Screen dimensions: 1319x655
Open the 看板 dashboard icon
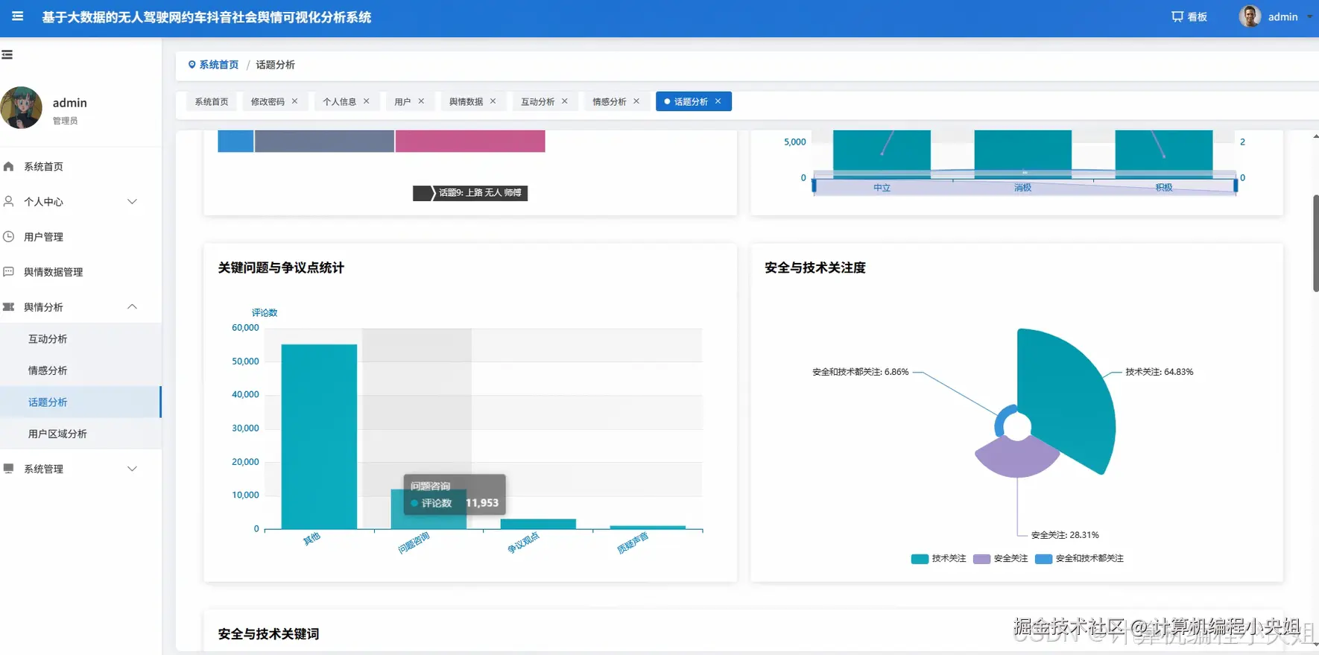pyautogui.click(x=1177, y=16)
